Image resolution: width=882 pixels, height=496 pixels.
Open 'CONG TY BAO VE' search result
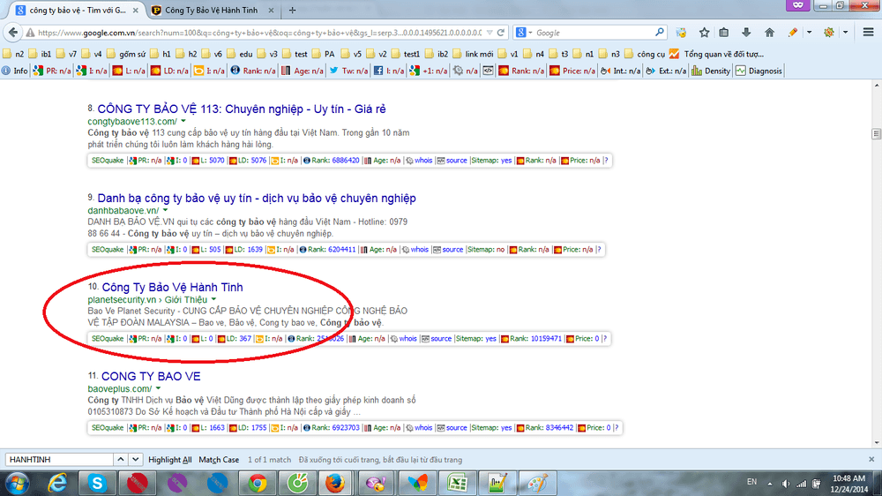[151, 376]
